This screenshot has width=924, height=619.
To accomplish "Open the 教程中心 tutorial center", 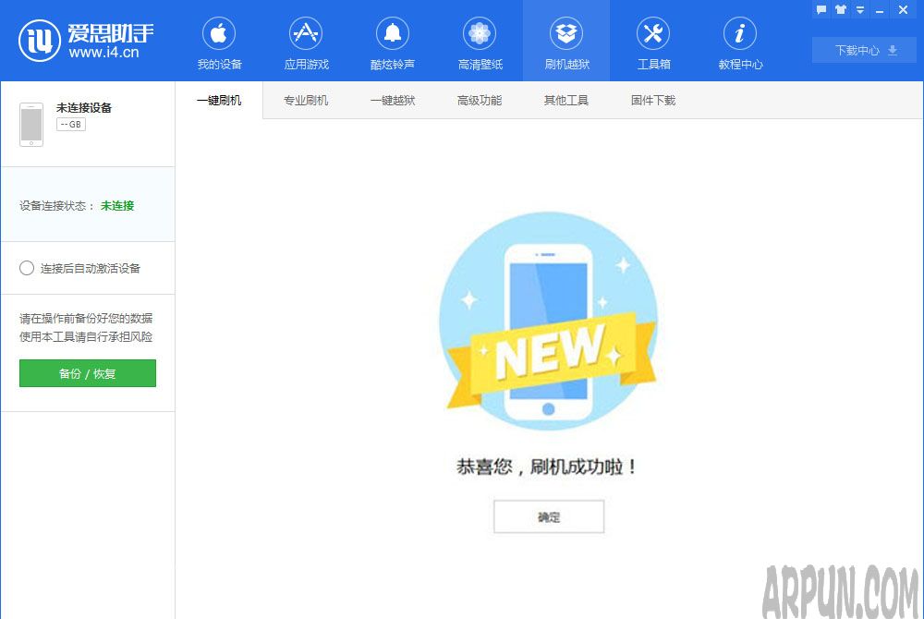I will click(x=740, y=42).
